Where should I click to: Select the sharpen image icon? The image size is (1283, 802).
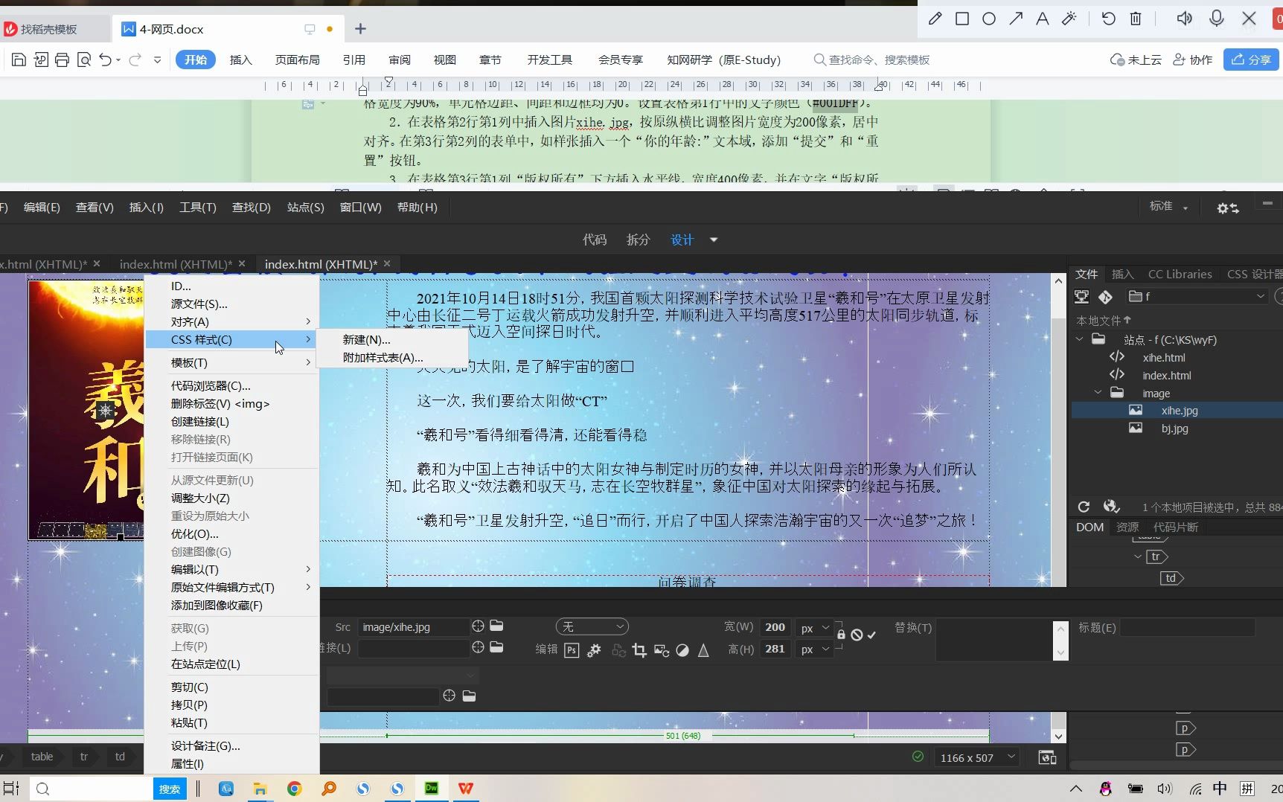pyautogui.click(x=704, y=650)
